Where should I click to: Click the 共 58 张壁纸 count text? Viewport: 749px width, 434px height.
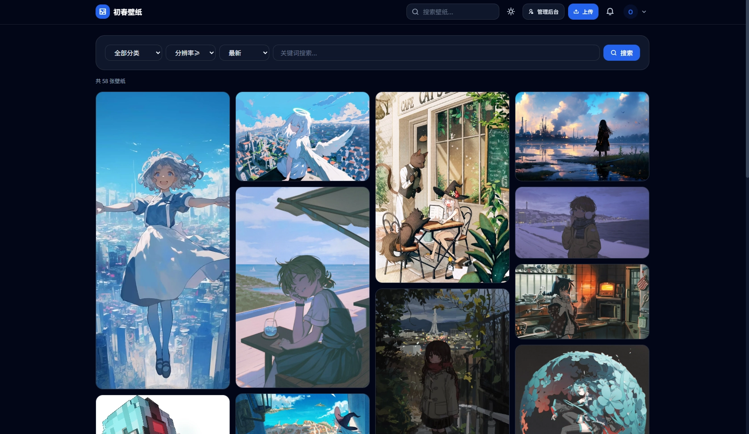[x=110, y=81]
